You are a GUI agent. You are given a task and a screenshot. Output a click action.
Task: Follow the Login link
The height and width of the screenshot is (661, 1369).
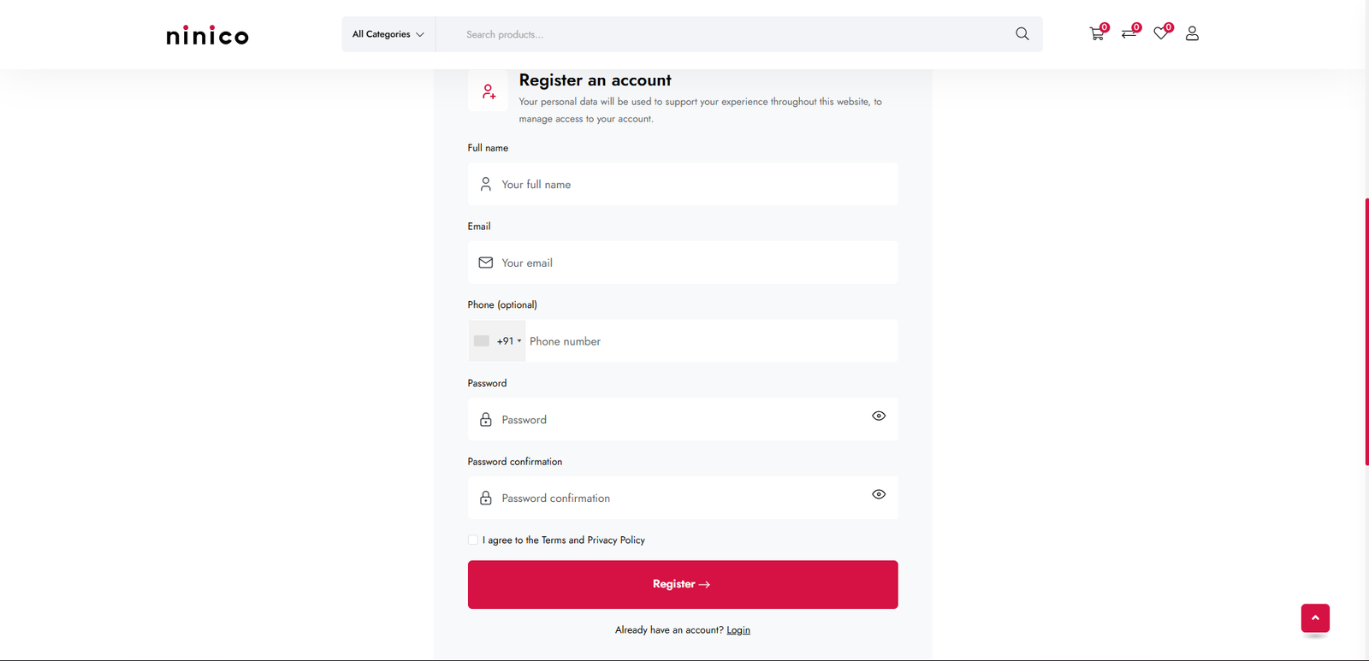[738, 630]
